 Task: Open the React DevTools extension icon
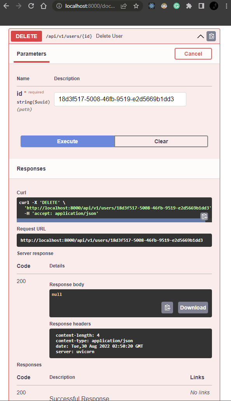(151, 6)
